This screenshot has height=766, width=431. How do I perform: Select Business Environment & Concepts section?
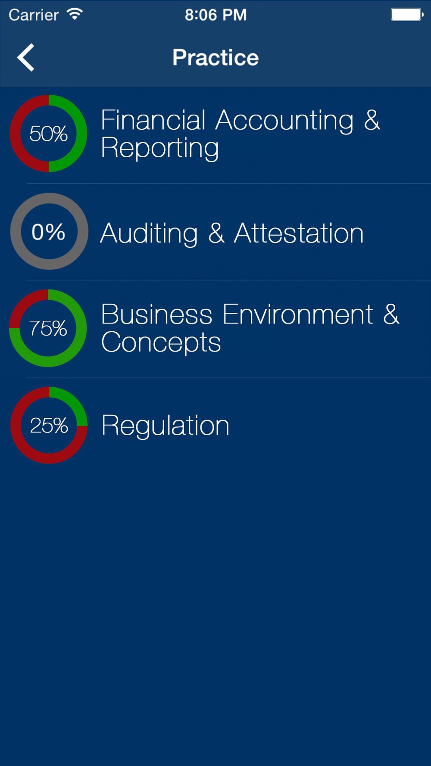[215, 329]
